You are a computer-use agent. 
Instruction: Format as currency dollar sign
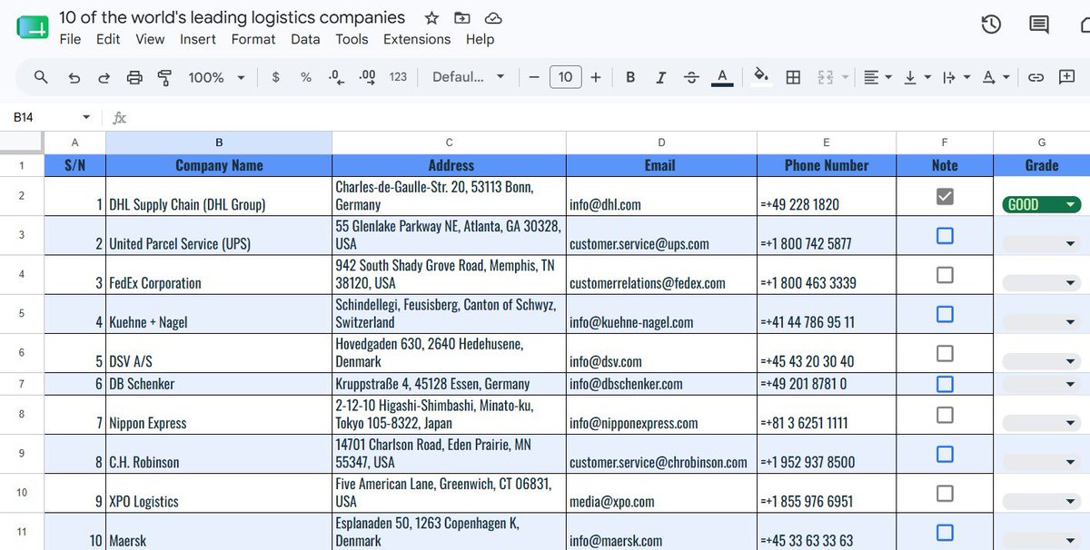[276, 77]
